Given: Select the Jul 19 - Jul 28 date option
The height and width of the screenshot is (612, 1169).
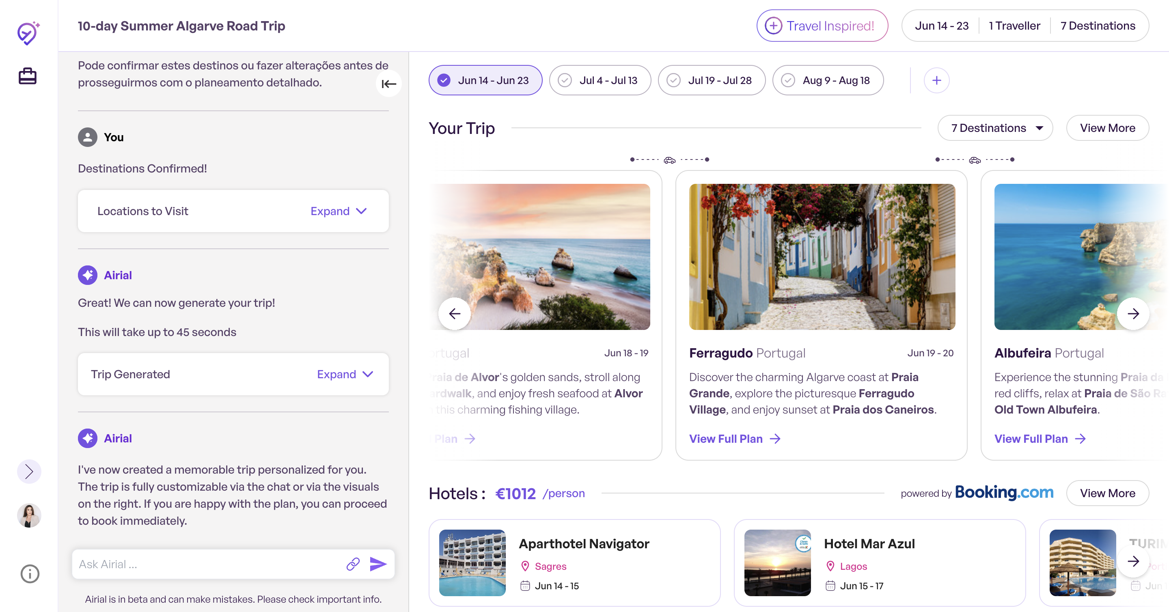Looking at the screenshot, I should pos(712,80).
